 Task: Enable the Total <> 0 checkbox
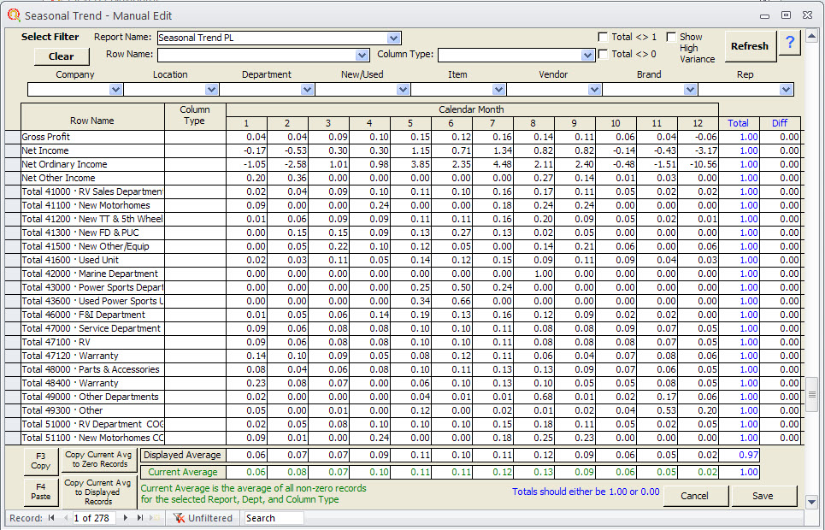603,54
